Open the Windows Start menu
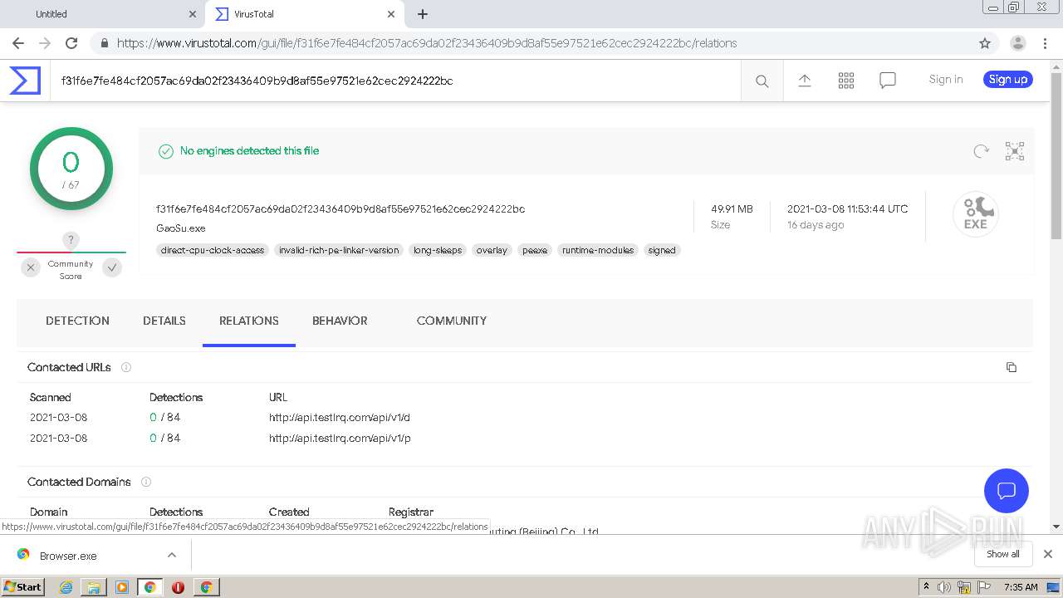 pos(22,587)
